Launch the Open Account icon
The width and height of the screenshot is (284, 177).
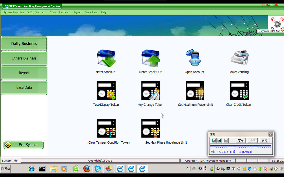(194, 58)
